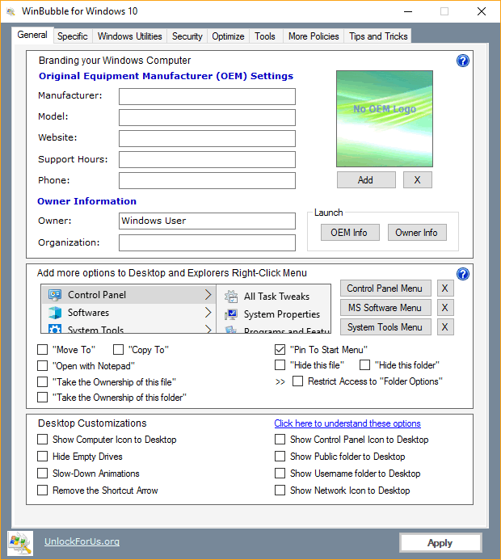Open the UnlockForUs.org link

coord(82,541)
